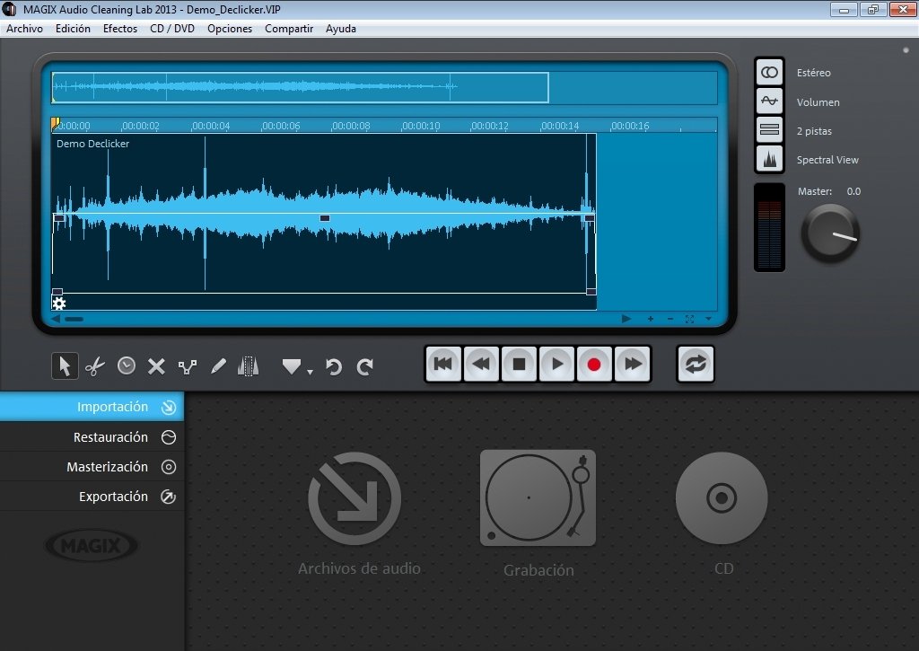Click the fast forward button

(x=633, y=365)
